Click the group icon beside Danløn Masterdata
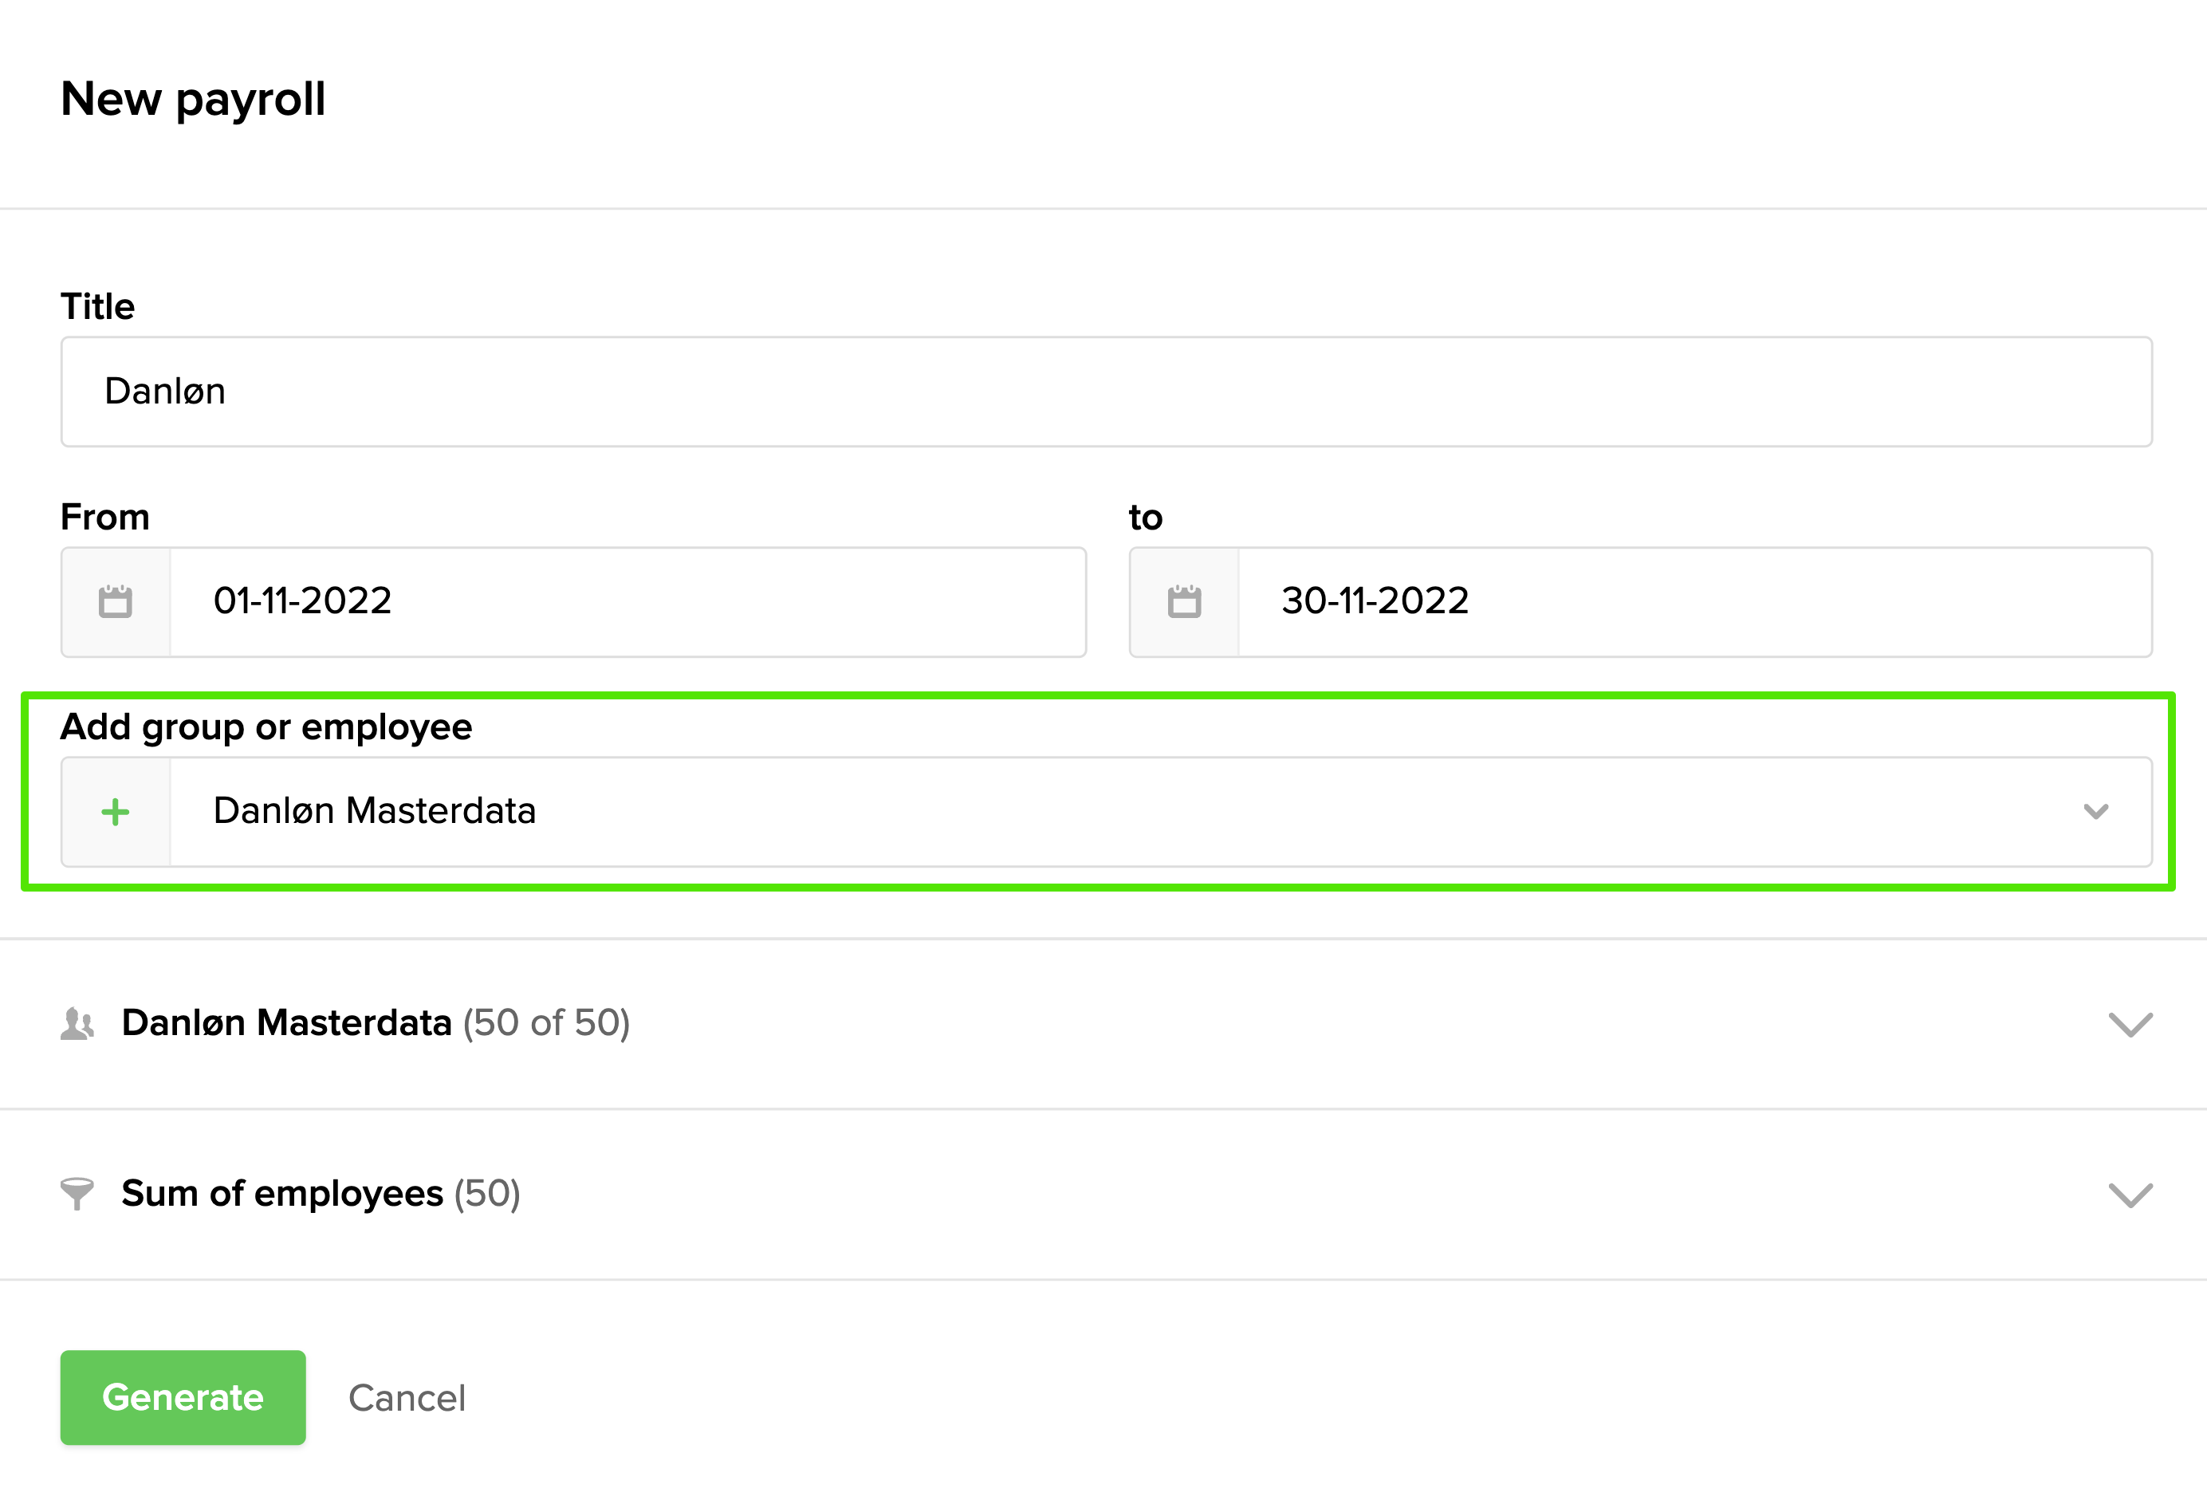2207x1504 pixels. click(x=77, y=1023)
